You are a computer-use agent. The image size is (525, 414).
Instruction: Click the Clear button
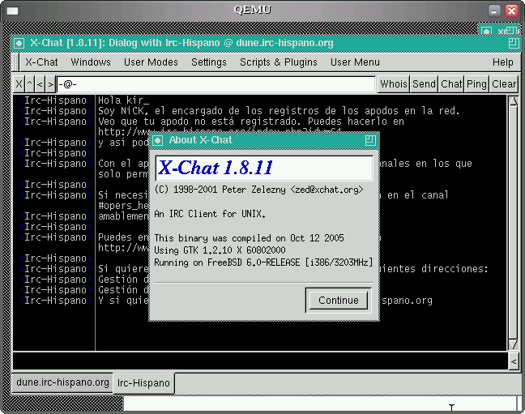[x=504, y=84]
